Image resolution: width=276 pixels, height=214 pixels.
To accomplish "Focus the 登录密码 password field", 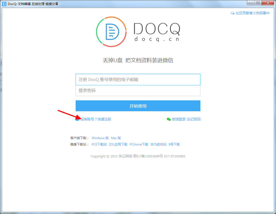I will [138, 91].
